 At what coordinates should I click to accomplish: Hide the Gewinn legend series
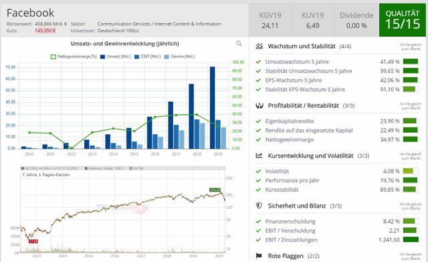tap(179, 56)
